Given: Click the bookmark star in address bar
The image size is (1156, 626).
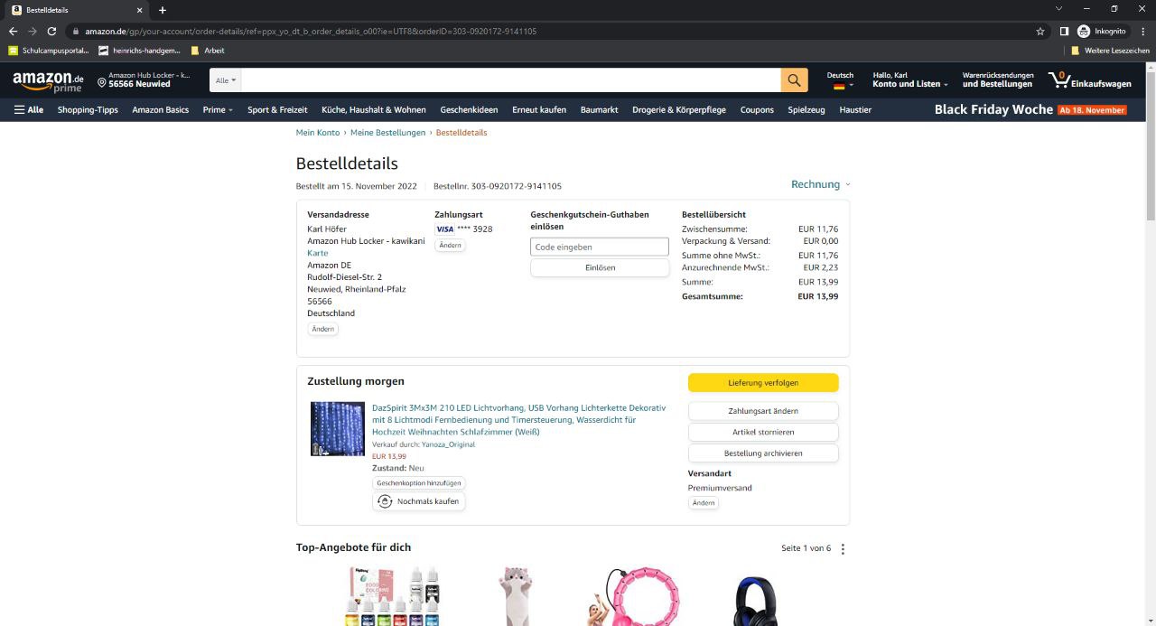Looking at the screenshot, I should click(x=1040, y=31).
